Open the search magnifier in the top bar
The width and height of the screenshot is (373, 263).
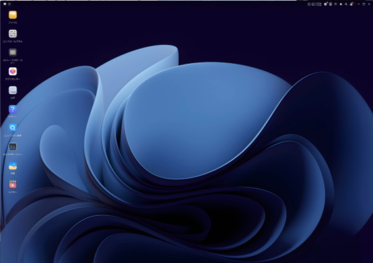346,4
